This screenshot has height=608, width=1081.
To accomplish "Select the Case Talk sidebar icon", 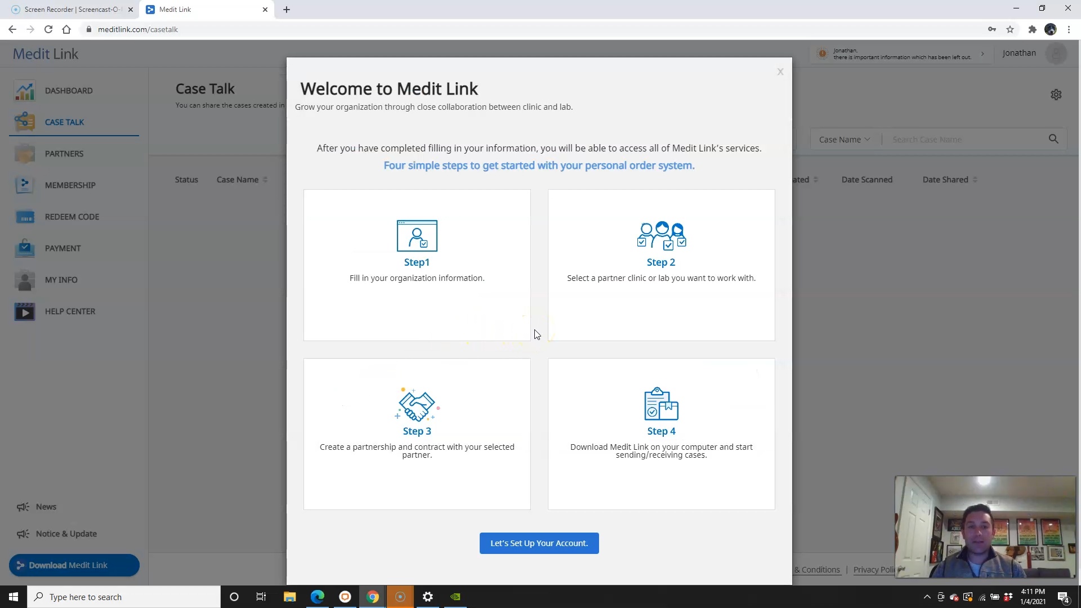I will click(x=25, y=122).
